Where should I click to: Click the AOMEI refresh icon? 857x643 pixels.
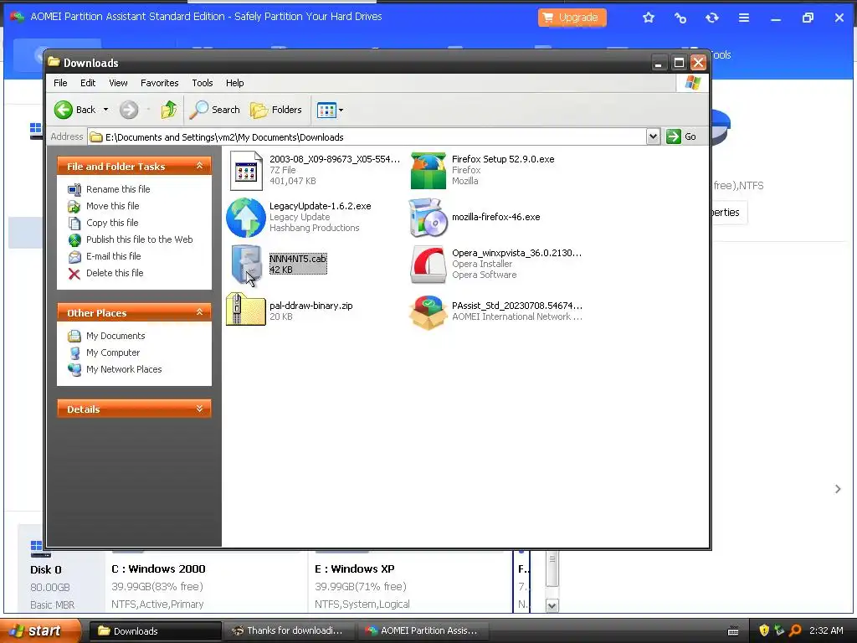point(711,18)
